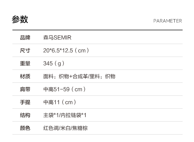The width and height of the screenshot is (194, 142).
Task: Click the 中高51-59 (cm) strap value
Action: [64, 89]
